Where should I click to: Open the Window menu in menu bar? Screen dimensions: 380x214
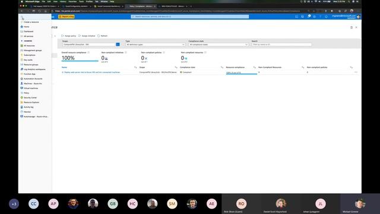[x=104, y=1]
